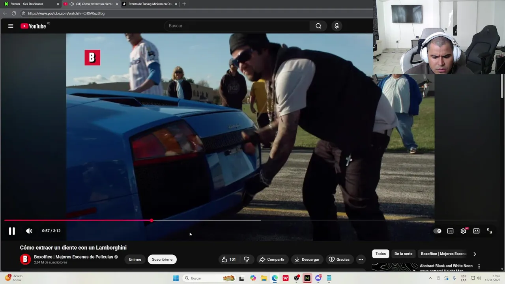Open the YouTube hamburger guide menu
Viewport: 505px width, 284px height.
11,26
